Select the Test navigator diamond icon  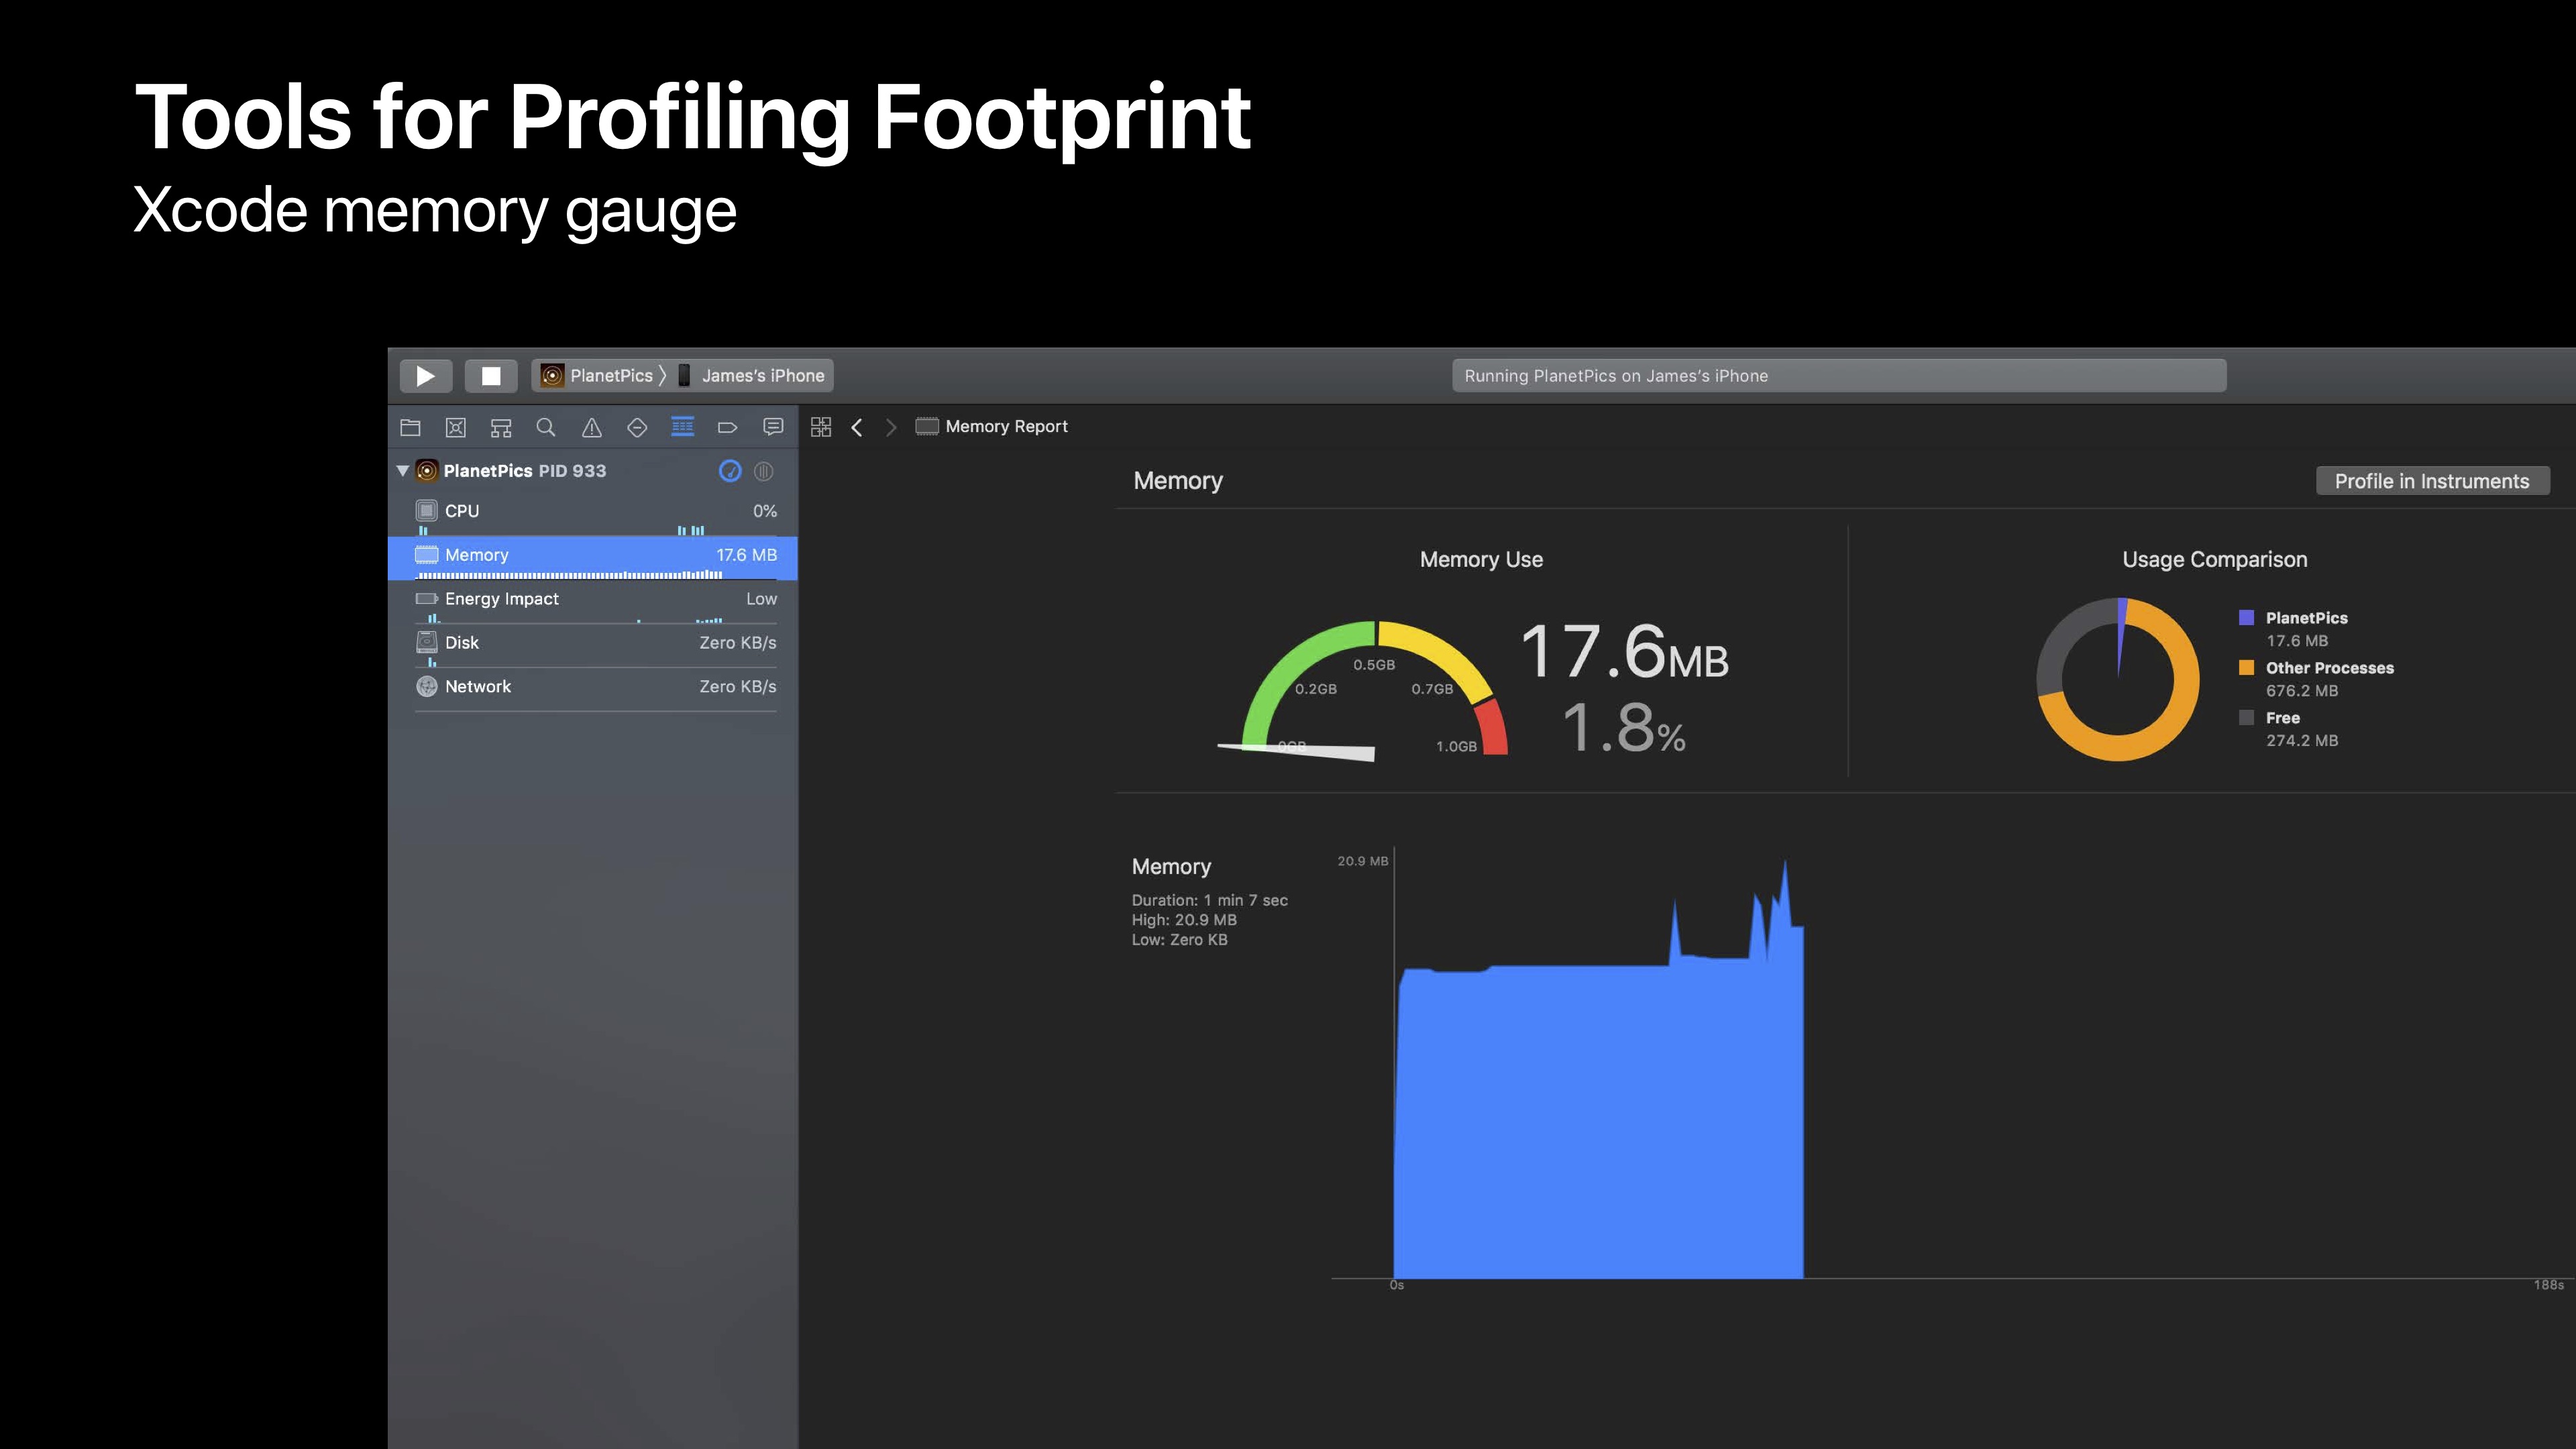click(x=637, y=428)
